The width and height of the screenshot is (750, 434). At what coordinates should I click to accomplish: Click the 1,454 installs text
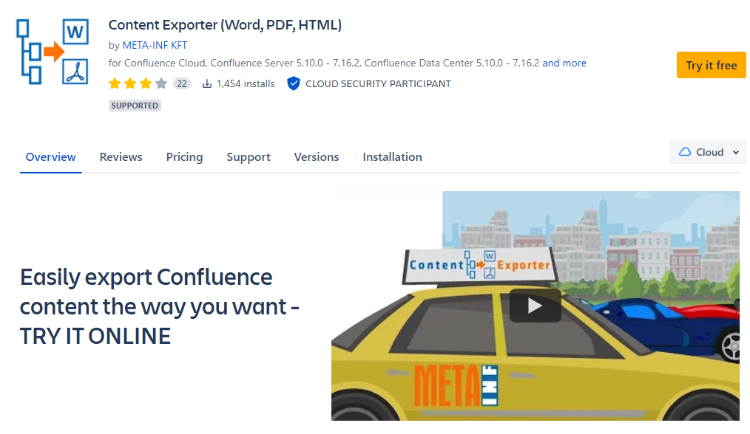[246, 84]
